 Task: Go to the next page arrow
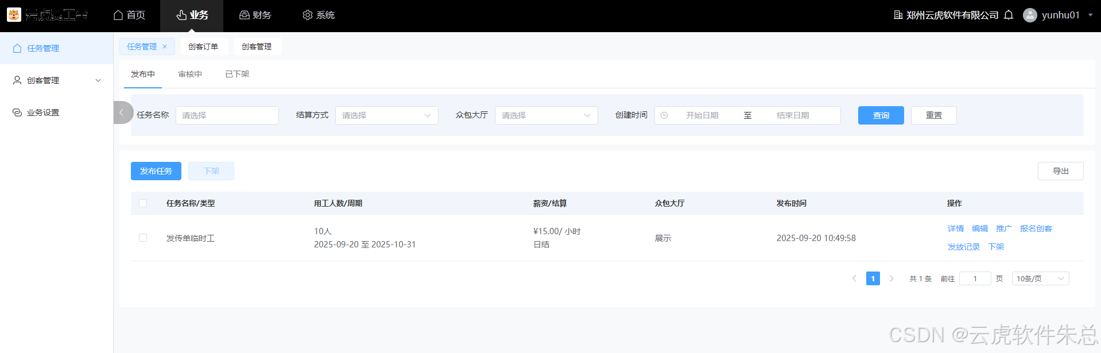click(x=891, y=278)
